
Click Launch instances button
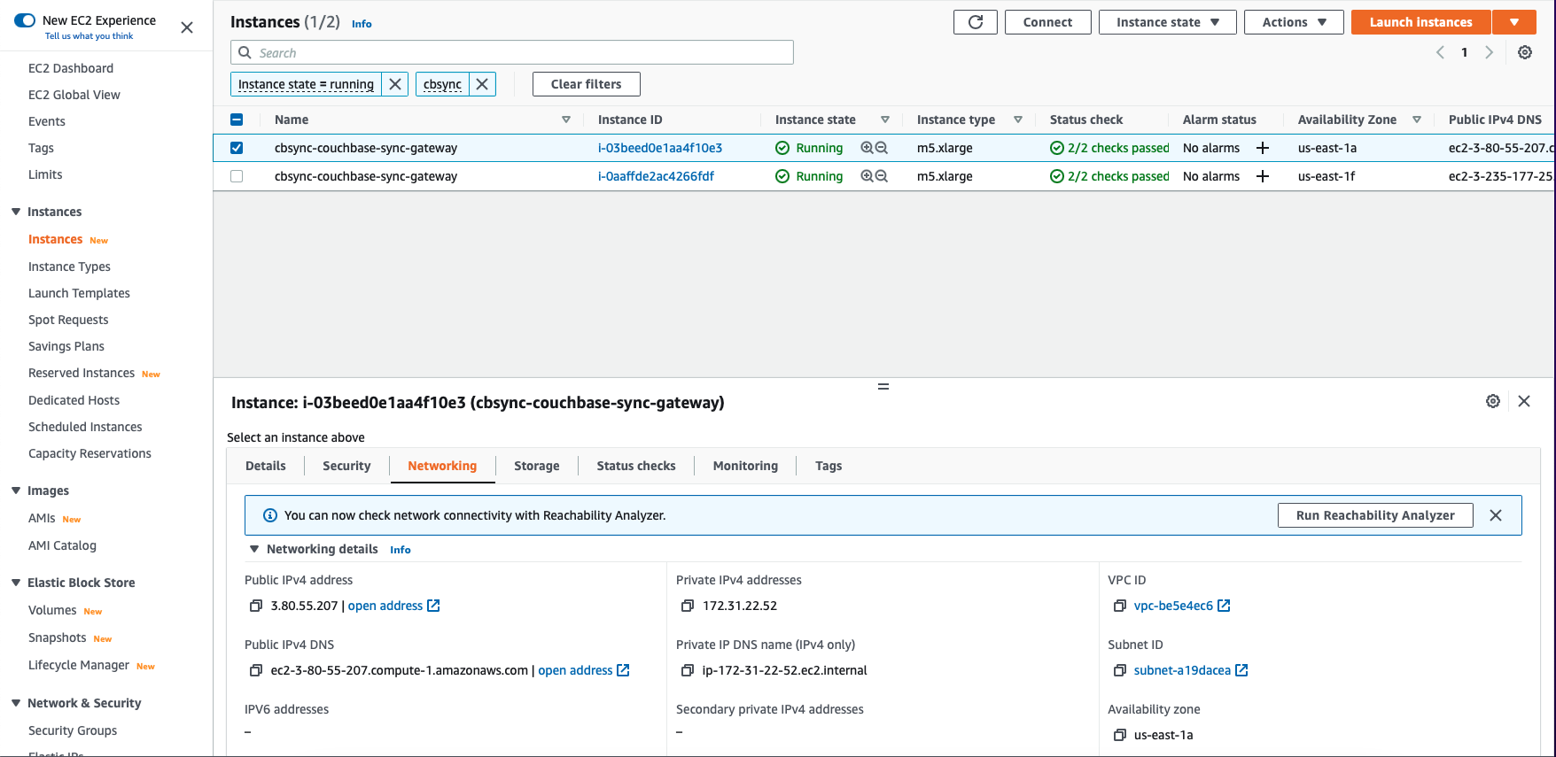pyautogui.click(x=1420, y=22)
